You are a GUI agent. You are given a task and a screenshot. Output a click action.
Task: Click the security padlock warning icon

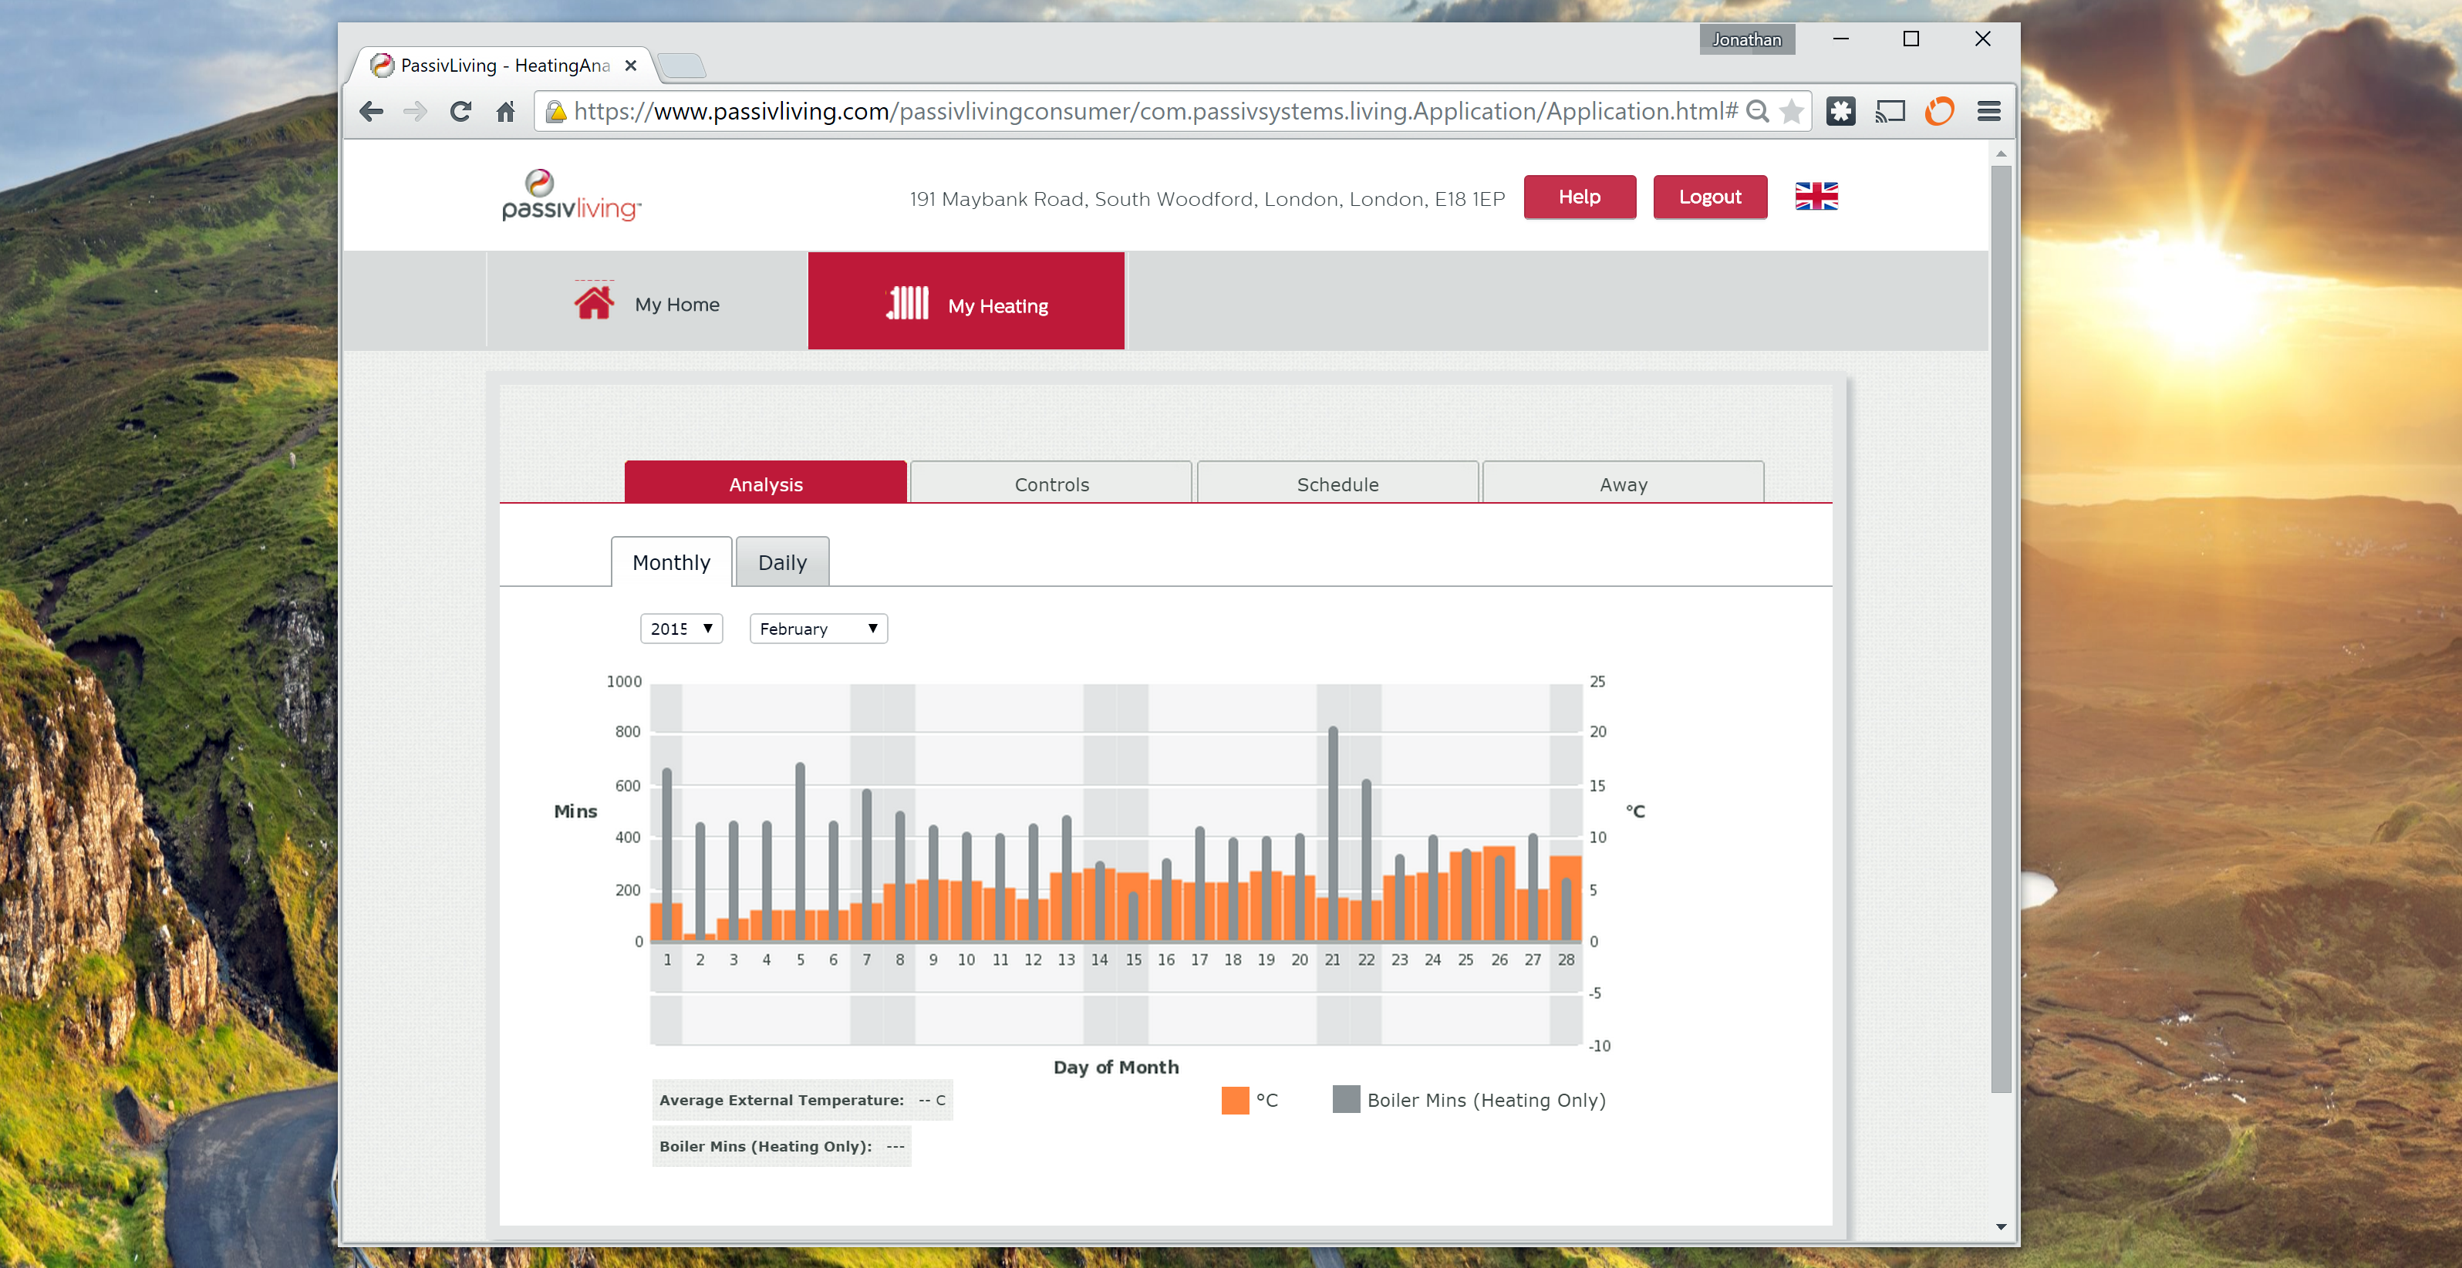[555, 113]
